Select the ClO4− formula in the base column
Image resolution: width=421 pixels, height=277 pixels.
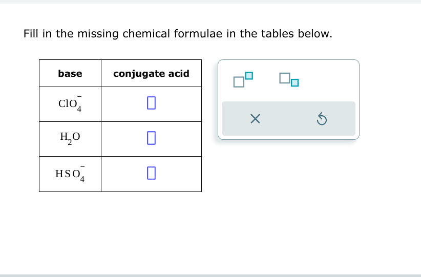click(70, 103)
